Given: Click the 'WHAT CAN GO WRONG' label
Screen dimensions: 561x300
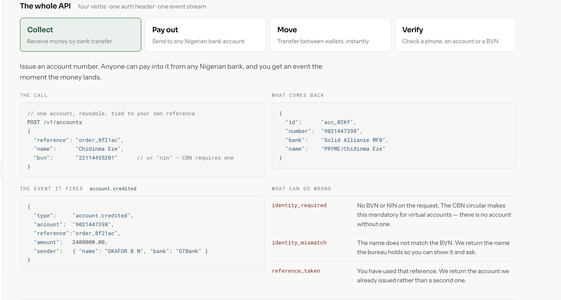Looking at the screenshot, I should pyautogui.click(x=302, y=189).
